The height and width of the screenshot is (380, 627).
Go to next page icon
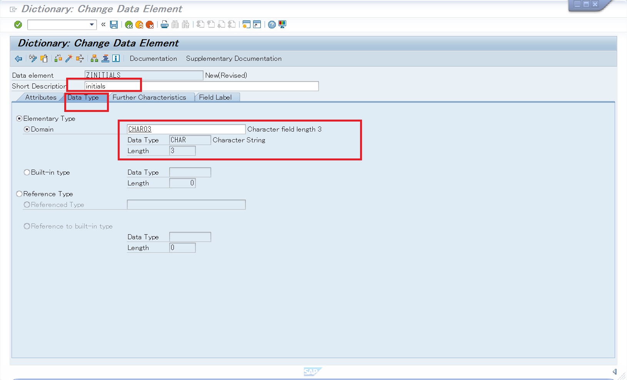pyautogui.click(x=221, y=25)
